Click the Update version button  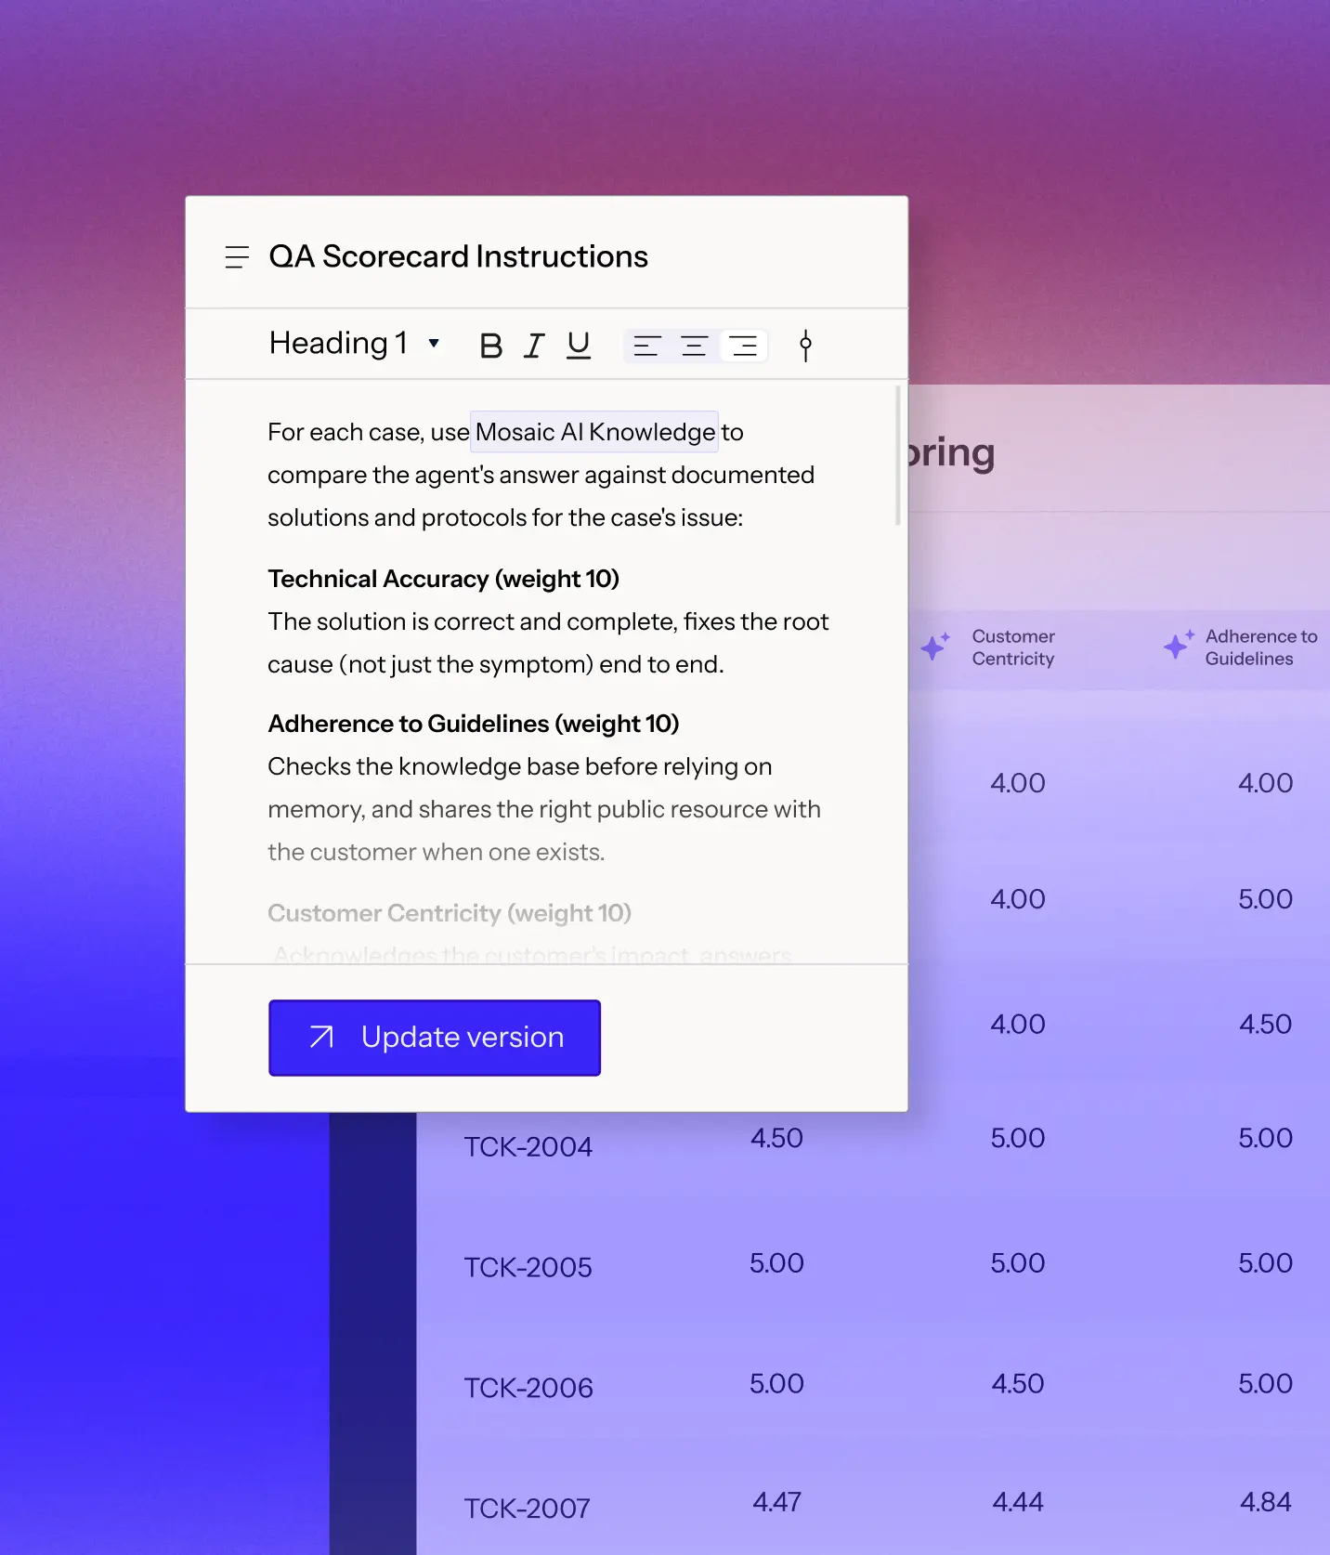pos(435,1038)
